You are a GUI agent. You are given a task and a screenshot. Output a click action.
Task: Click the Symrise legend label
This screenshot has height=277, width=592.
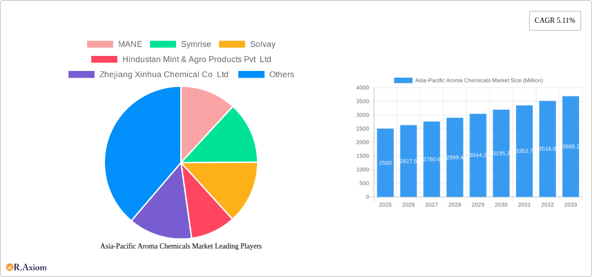pyautogui.click(x=196, y=44)
